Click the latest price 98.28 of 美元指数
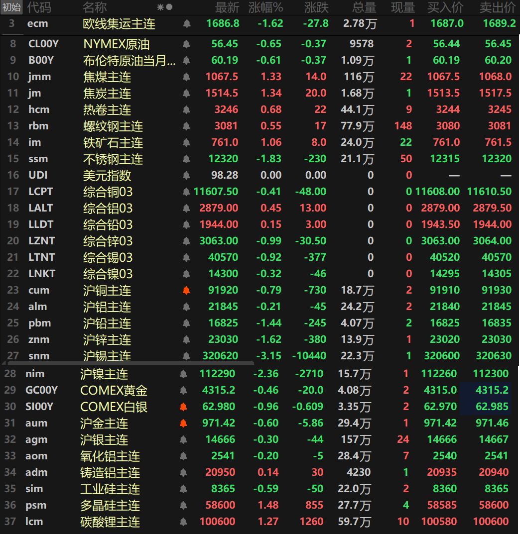 coord(225,175)
